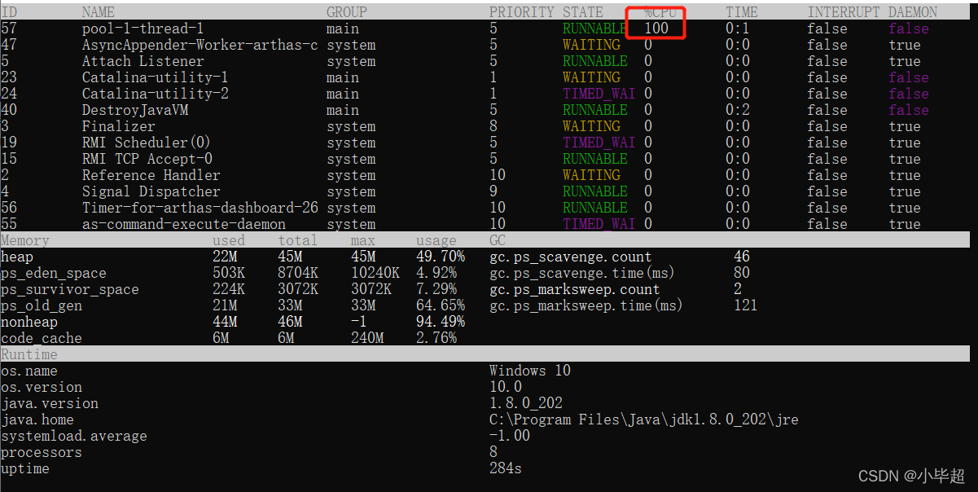Click the INTERRUPT column header
978x492 pixels.
pyautogui.click(x=844, y=12)
